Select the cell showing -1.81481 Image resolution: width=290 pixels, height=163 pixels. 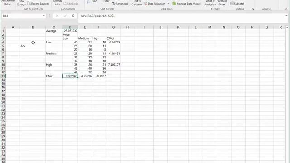coord(113,53)
